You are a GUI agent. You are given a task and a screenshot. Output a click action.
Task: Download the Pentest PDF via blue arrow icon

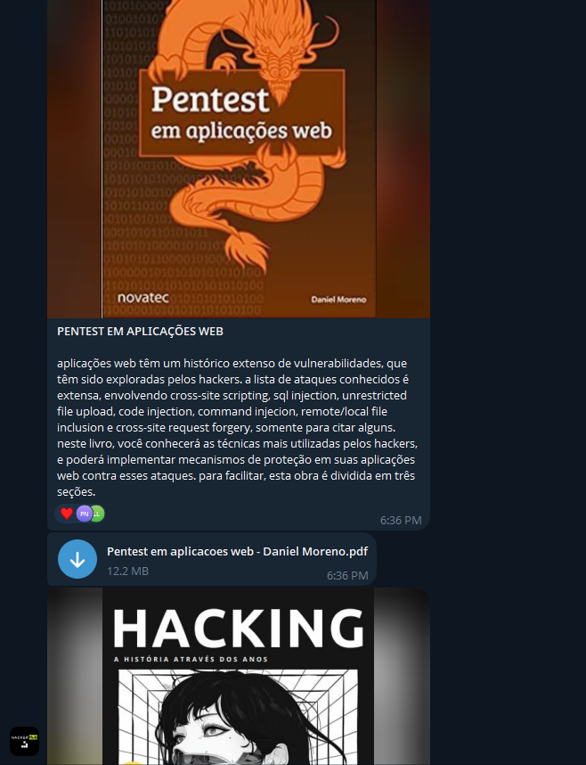click(77, 559)
